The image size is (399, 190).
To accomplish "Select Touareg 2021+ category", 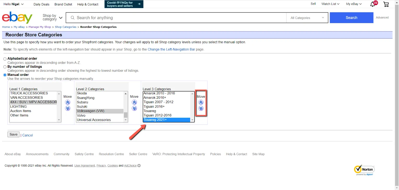I will pyautogui.click(x=167, y=120).
